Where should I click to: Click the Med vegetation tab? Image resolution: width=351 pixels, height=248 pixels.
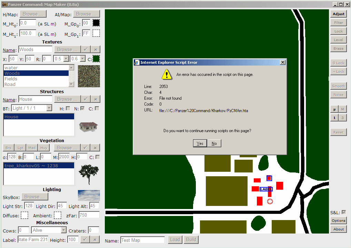pyautogui.click(x=32, y=148)
